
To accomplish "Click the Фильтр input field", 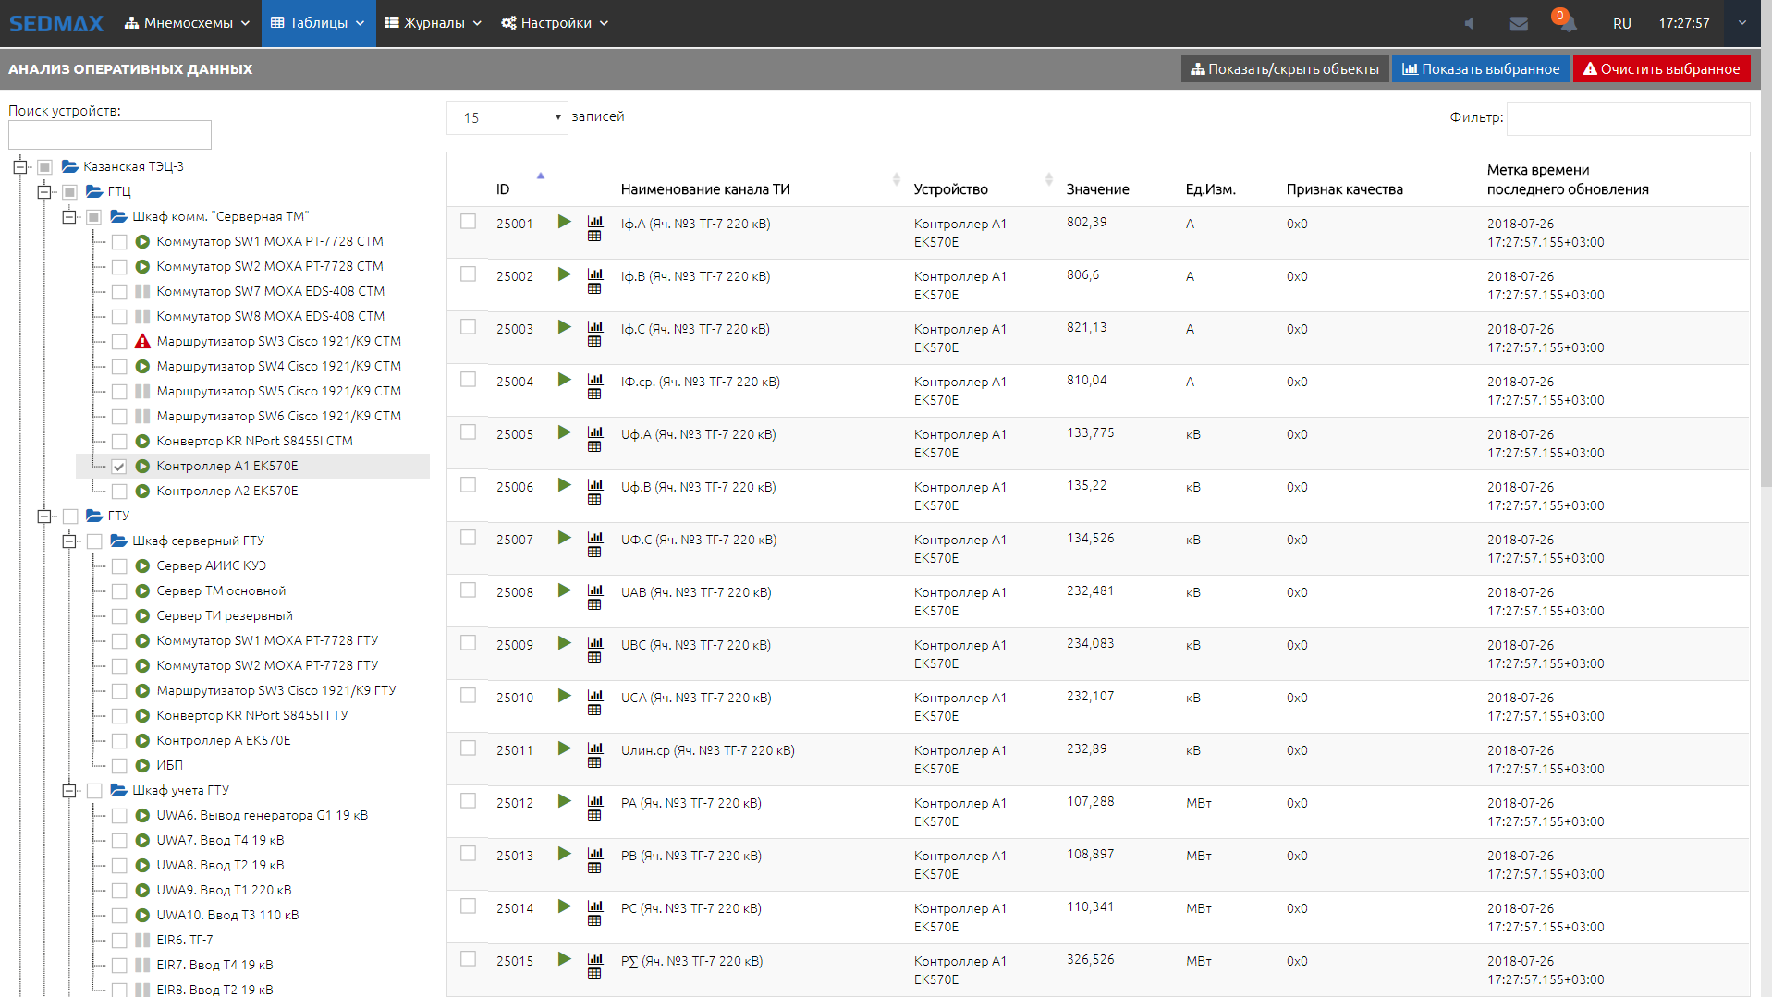I will [1627, 118].
